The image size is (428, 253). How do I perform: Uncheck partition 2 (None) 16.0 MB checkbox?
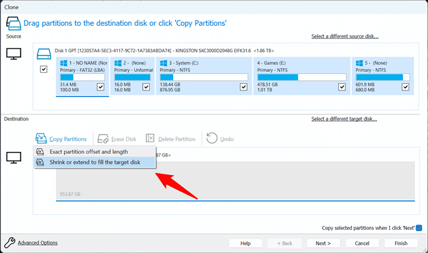click(146, 87)
